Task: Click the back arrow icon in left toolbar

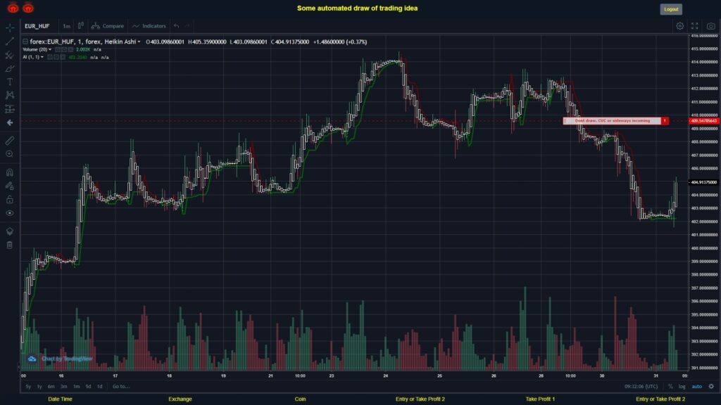Action: point(10,122)
